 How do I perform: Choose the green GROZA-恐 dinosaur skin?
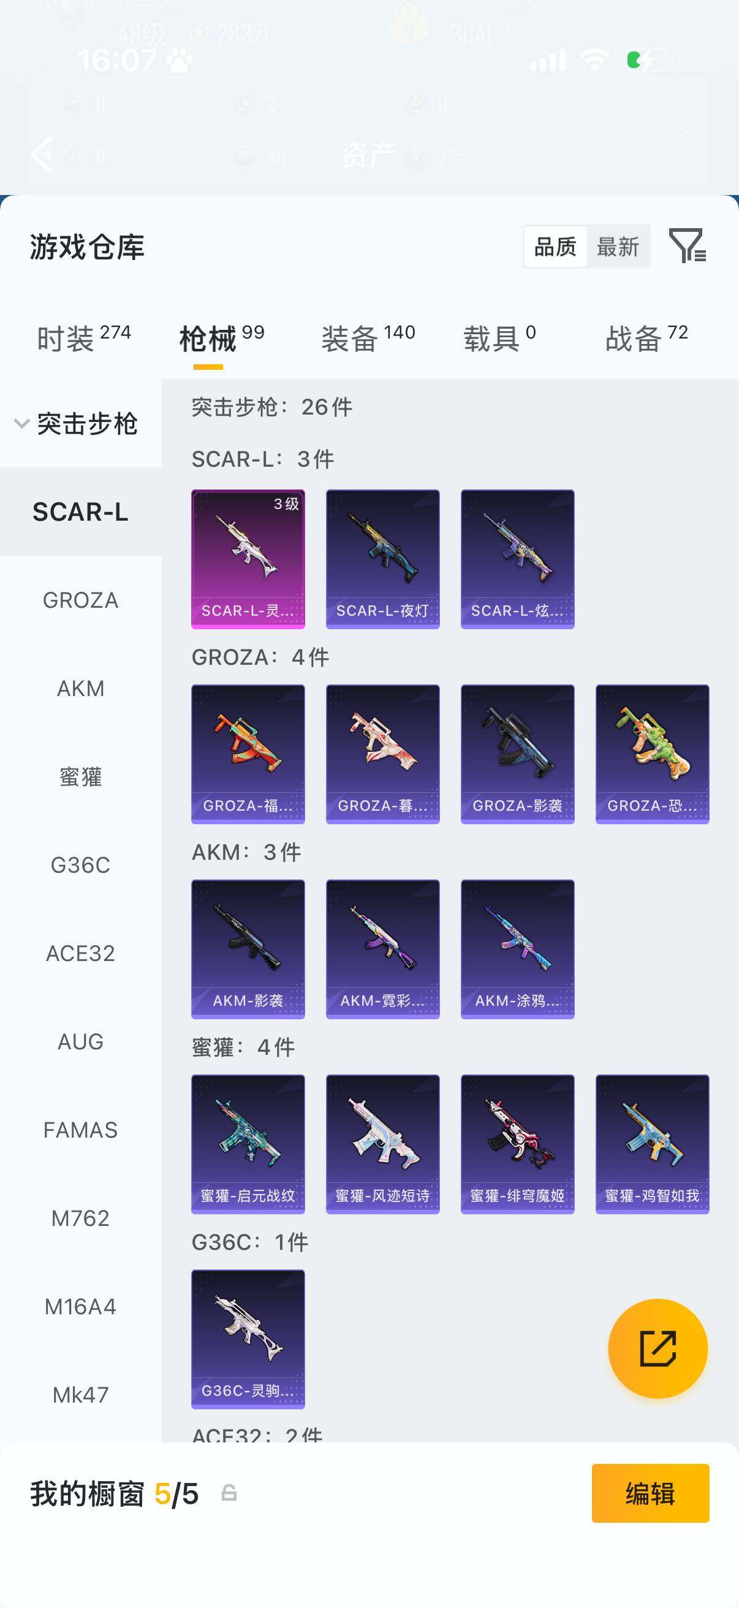tap(652, 754)
